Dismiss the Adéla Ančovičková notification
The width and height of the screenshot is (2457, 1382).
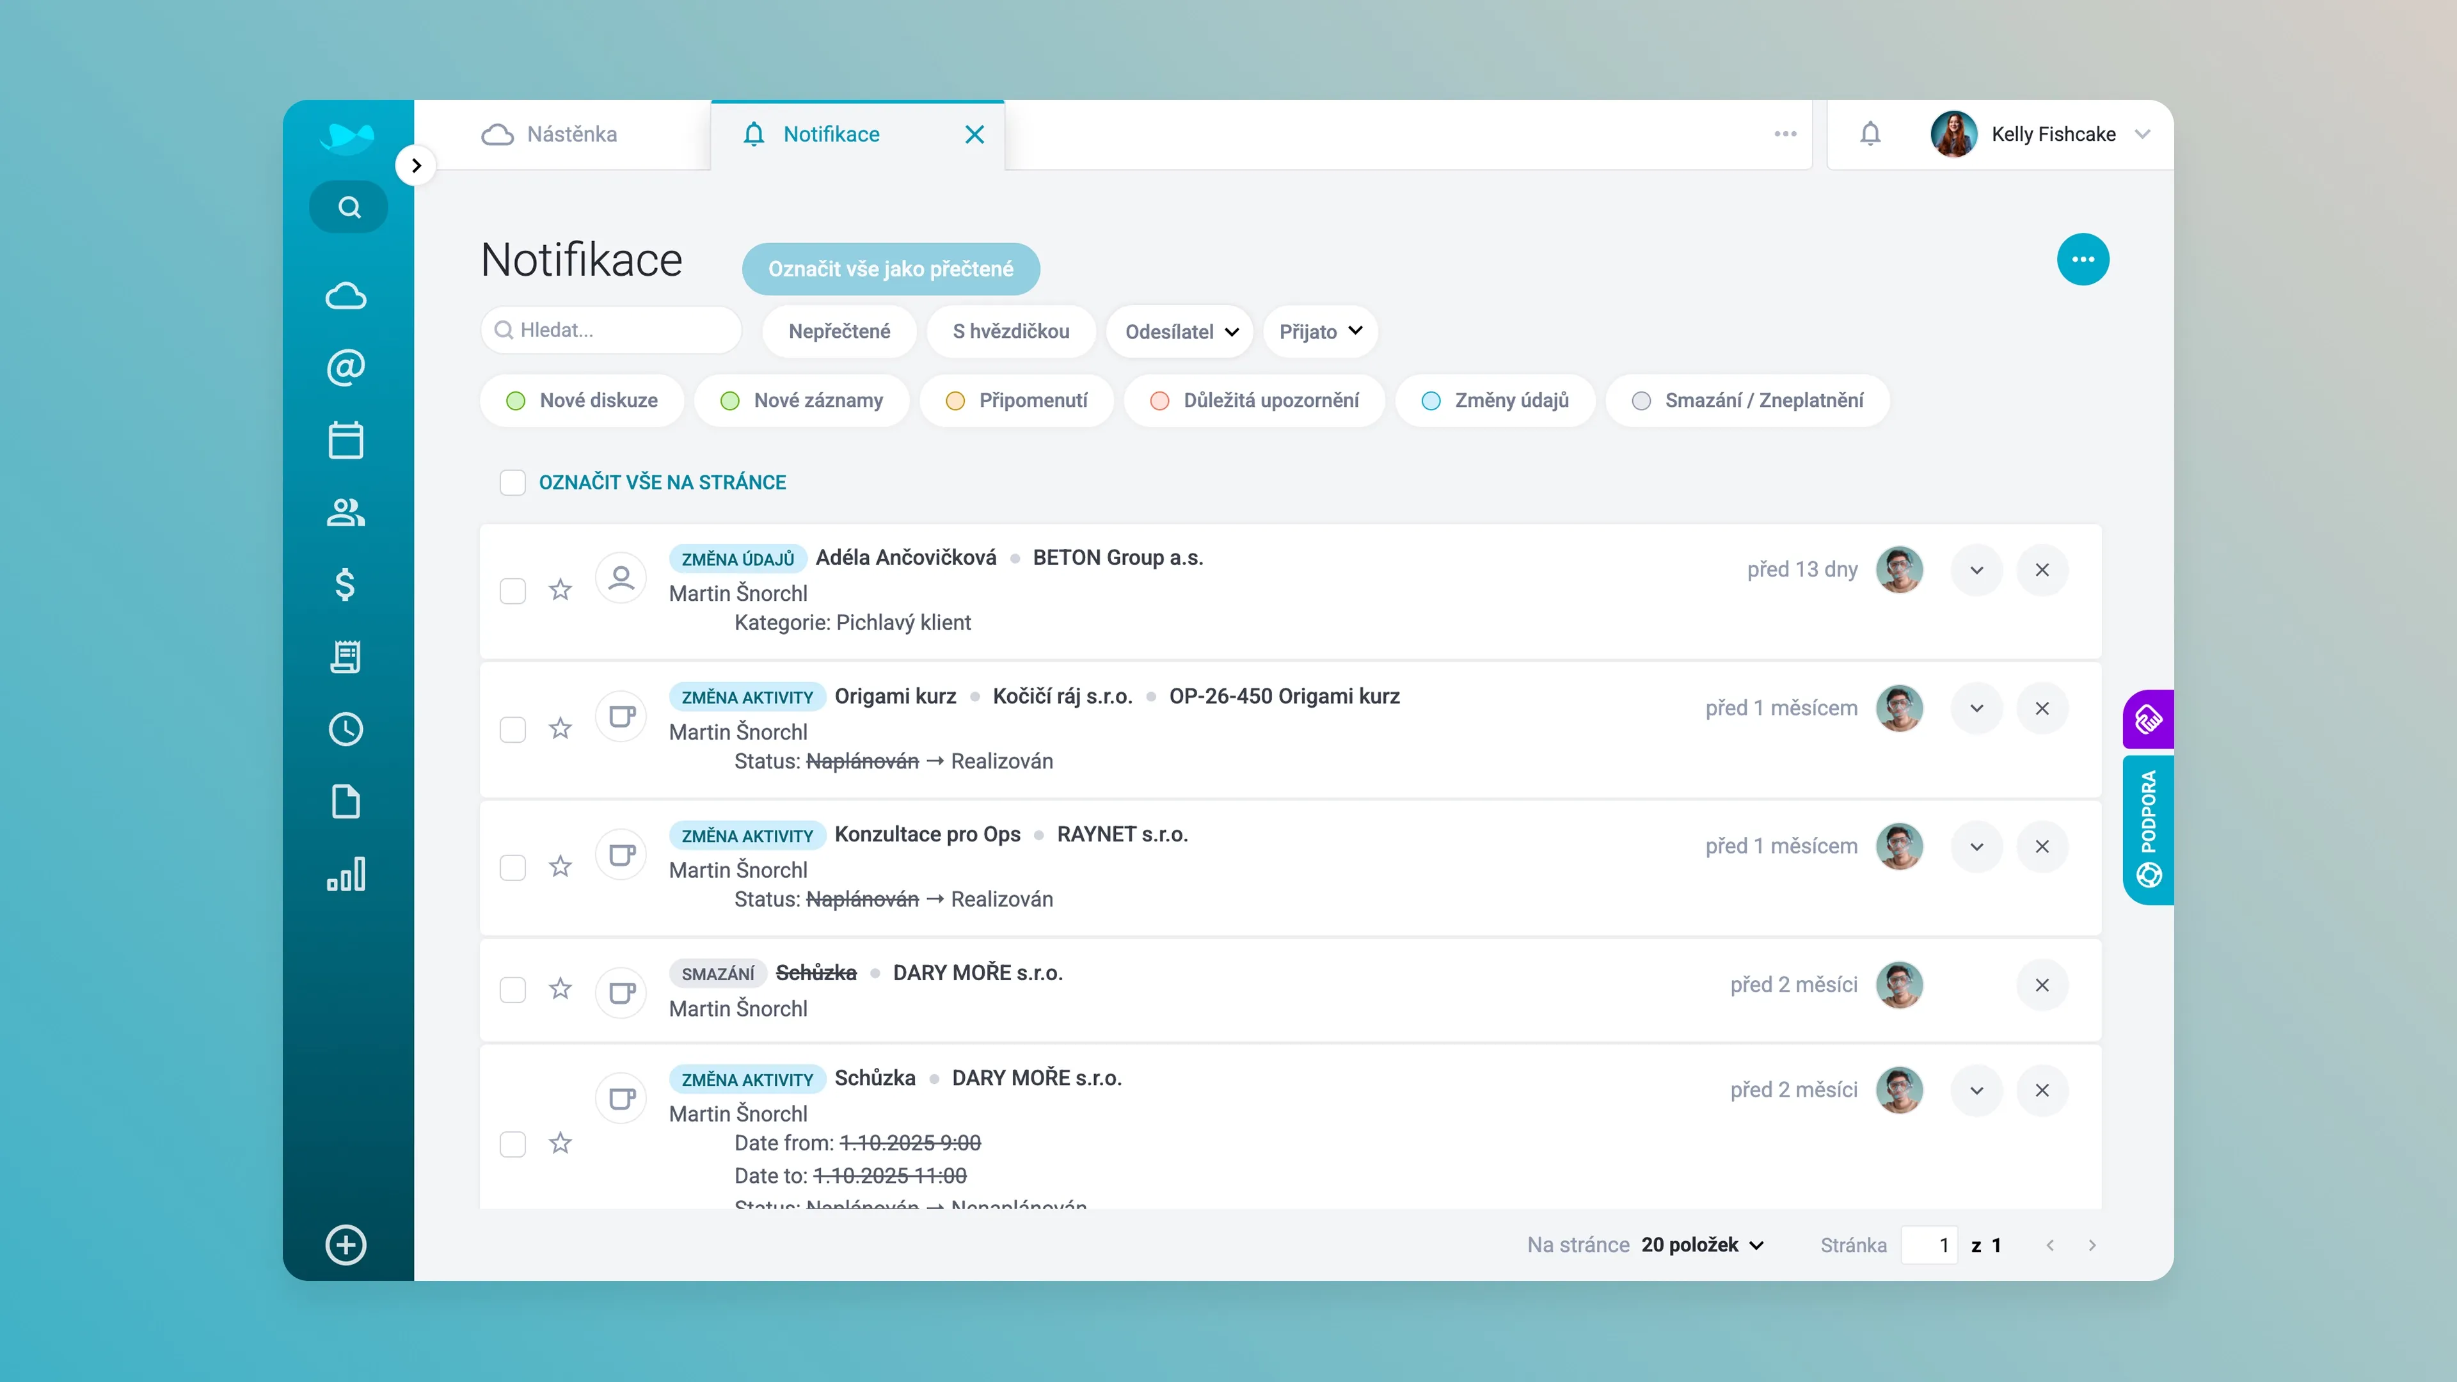click(x=2042, y=570)
